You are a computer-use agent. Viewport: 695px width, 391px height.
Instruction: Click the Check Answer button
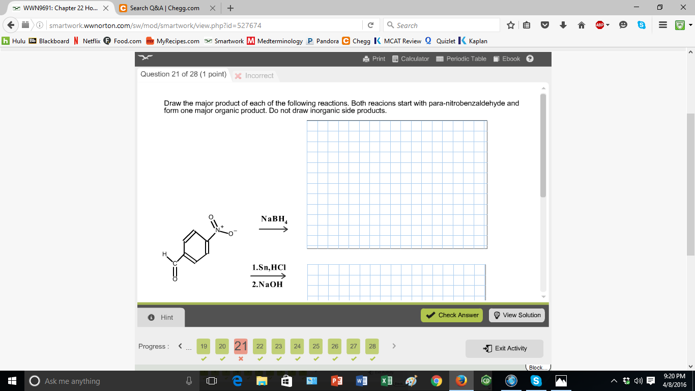pos(452,315)
